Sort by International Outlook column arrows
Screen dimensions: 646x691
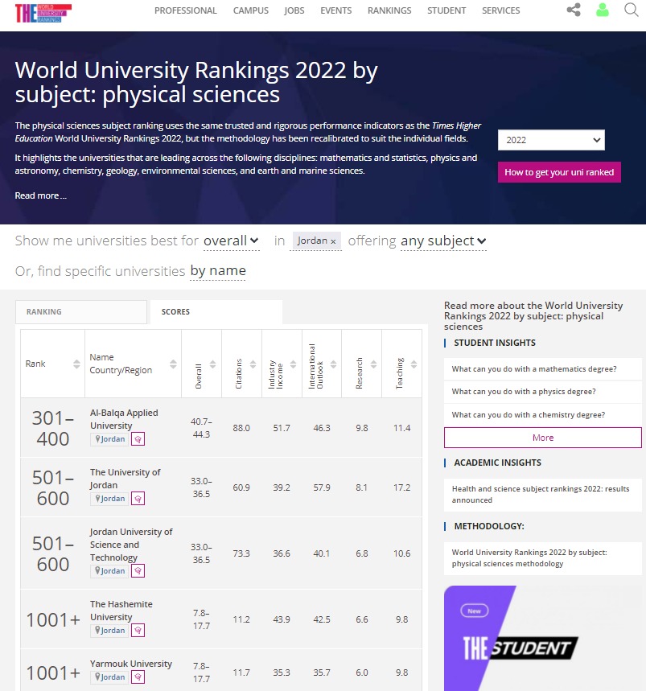coord(334,364)
